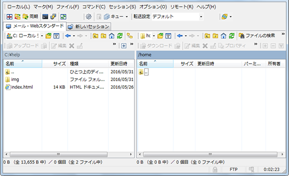The height and width of the screenshot is (176, 289).
Task: Click ファイルの検索 find files button
Action: (x=257, y=36)
